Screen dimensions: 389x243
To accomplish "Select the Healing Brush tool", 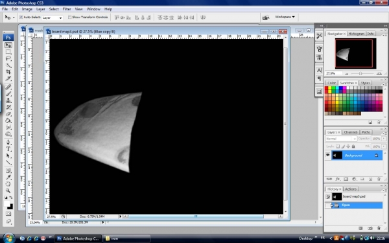I will coord(8,87).
